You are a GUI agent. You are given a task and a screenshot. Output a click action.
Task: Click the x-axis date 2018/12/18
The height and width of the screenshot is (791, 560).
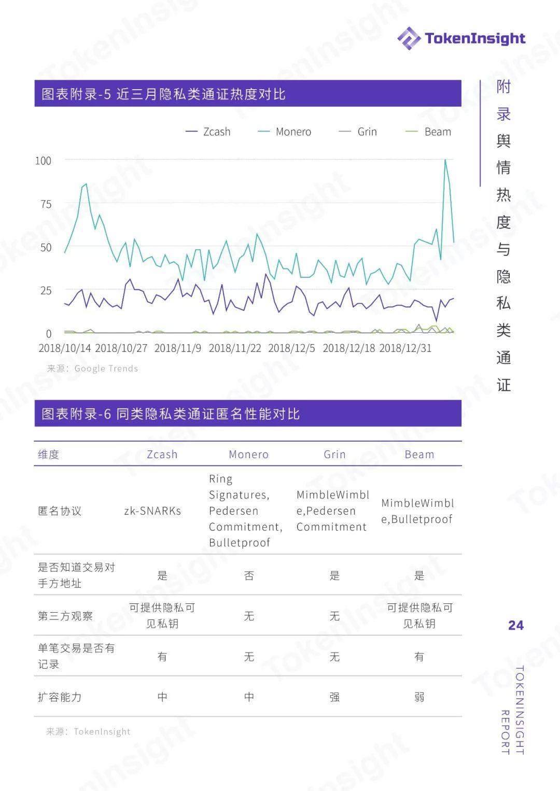click(348, 348)
